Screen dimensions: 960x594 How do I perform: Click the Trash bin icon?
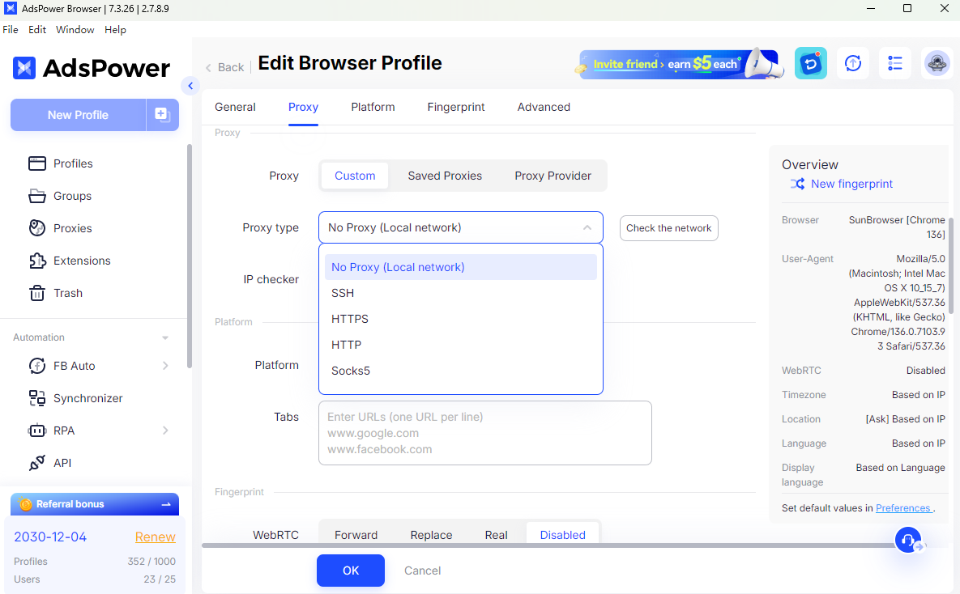click(37, 293)
